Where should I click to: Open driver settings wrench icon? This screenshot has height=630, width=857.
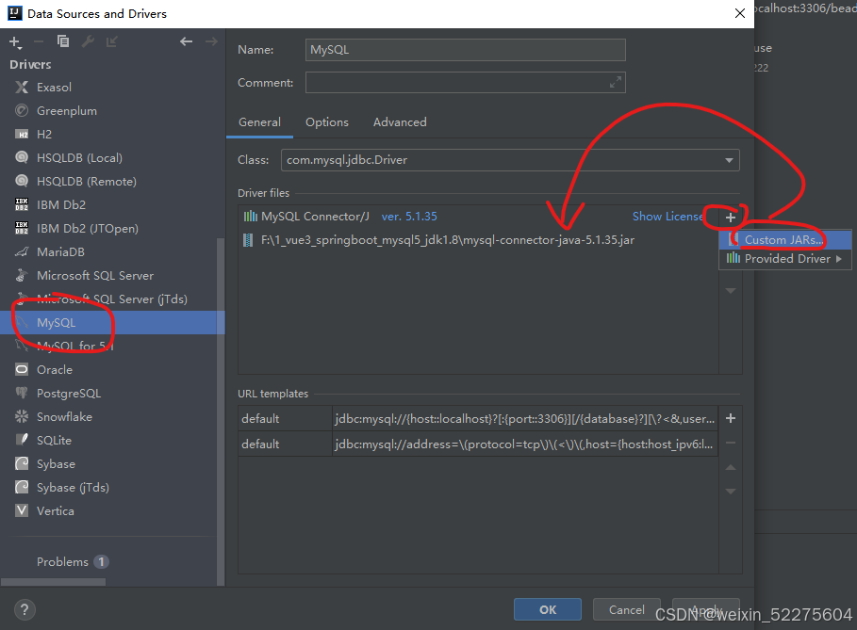[88, 41]
